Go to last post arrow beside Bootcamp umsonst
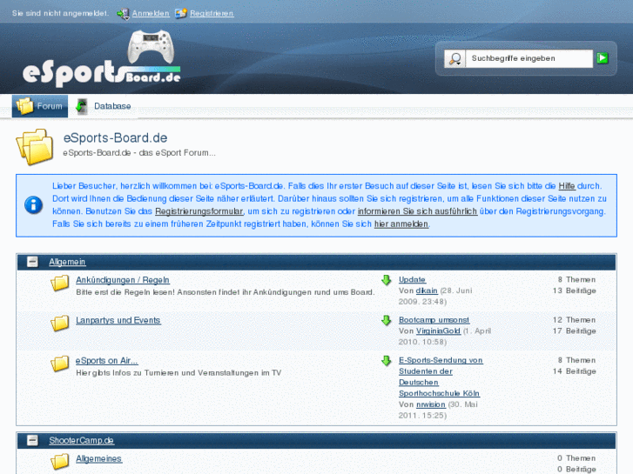The width and height of the screenshot is (633, 474). 387,320
